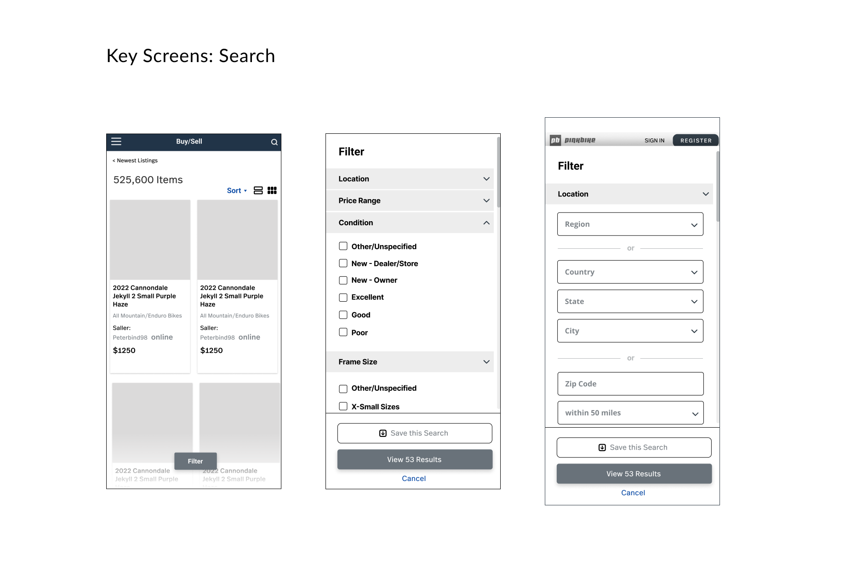Click the scrollbar in middle Filter panel
This screenshot has width=851, height=561.
(498, 172)
